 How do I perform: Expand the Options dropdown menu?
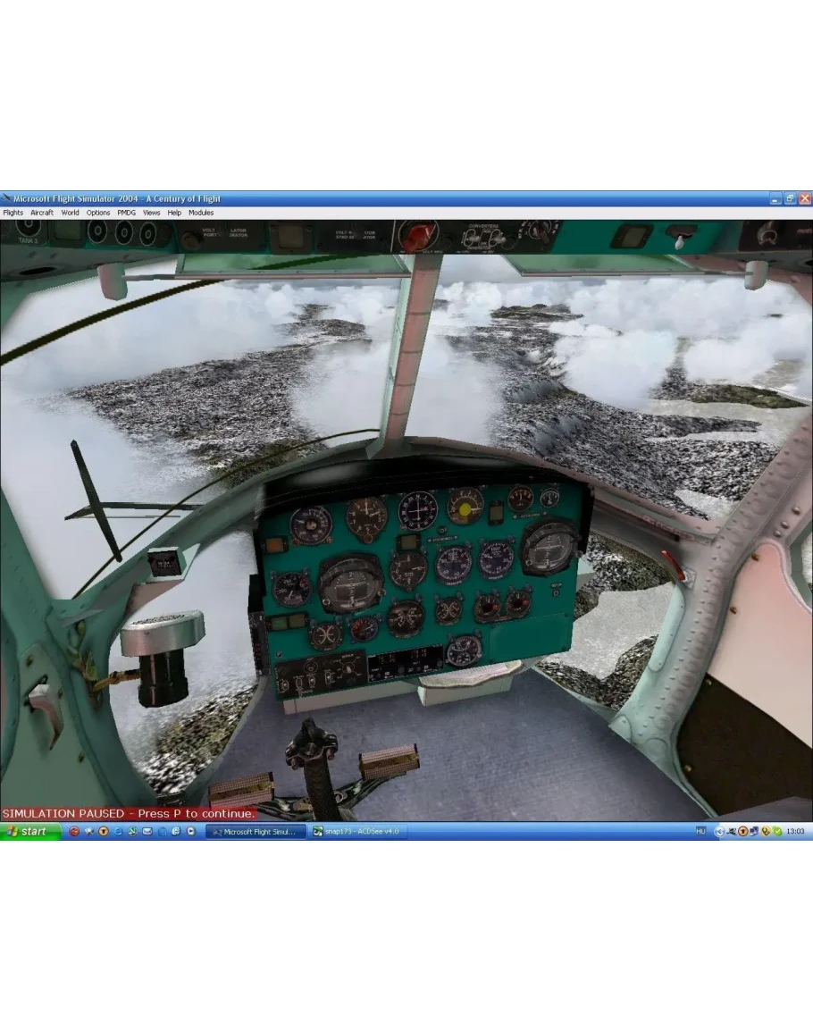coord(98,213)
